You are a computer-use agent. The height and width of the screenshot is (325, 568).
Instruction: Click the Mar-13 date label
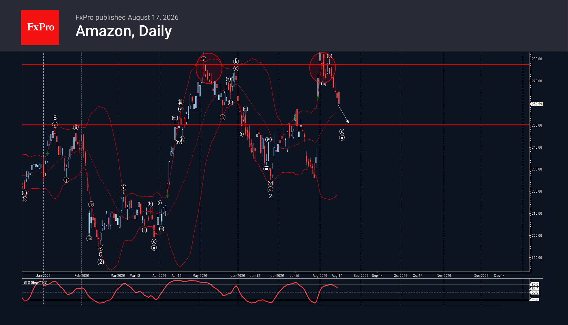[135, 276]
